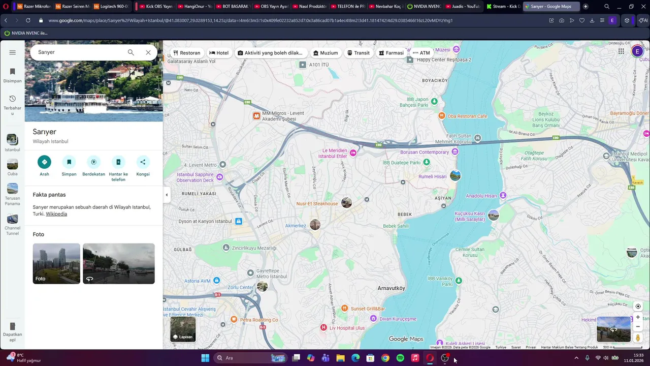Open the Google Maps hamburger menu
Screen dimensions: 650x366
pyautogui.click(x=12, y=52)
